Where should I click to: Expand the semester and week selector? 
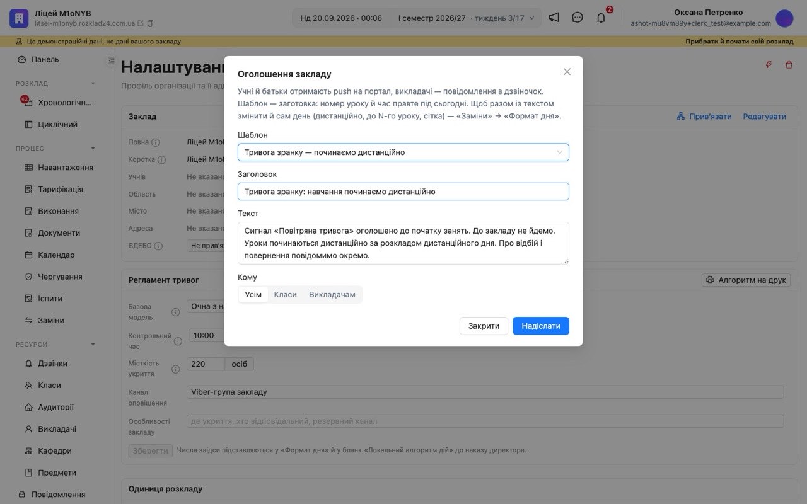coord(465,18)
